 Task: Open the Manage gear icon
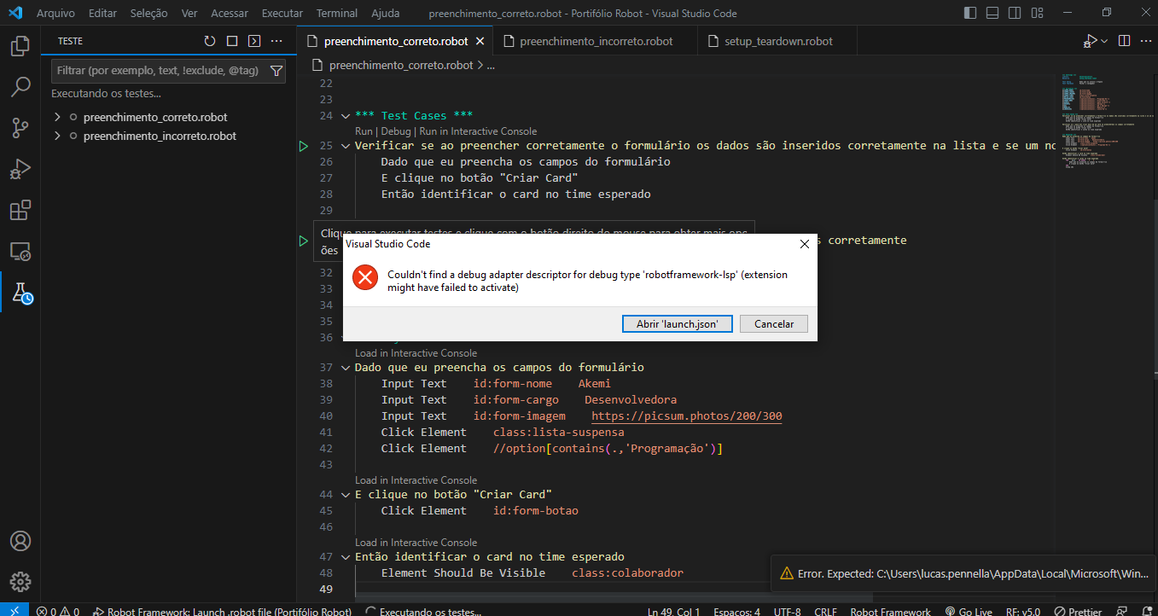20,582
